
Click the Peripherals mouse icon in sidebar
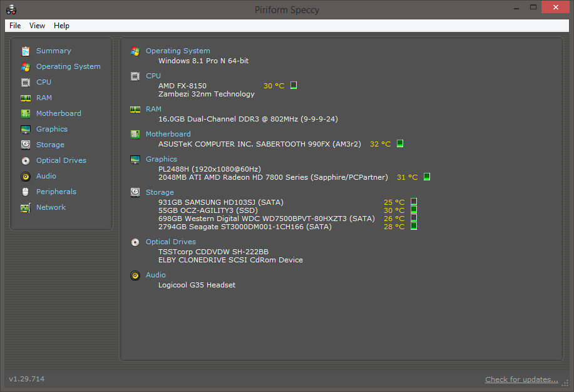[x=26, y=192]
